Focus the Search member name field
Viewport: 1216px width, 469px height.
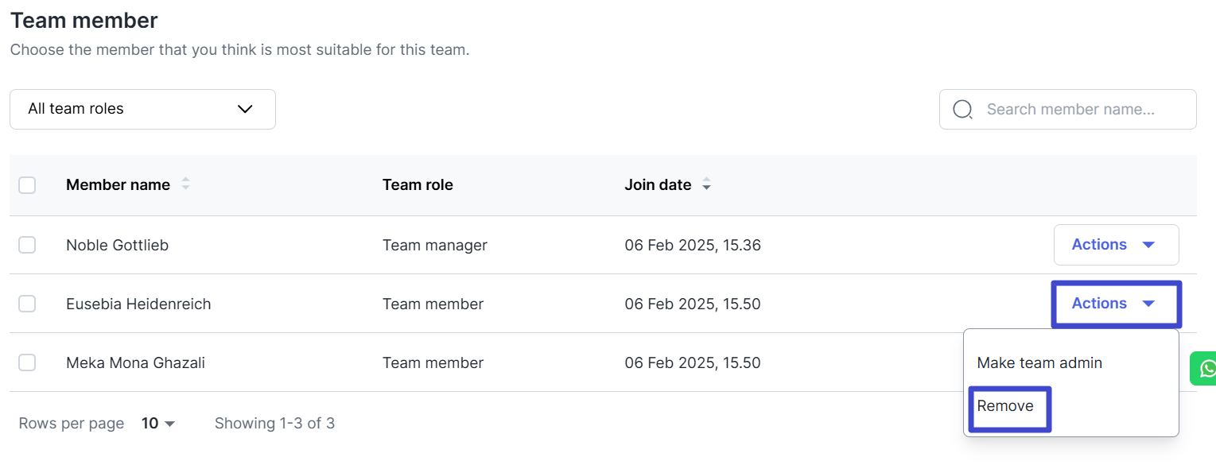[x=1070, y=110]
